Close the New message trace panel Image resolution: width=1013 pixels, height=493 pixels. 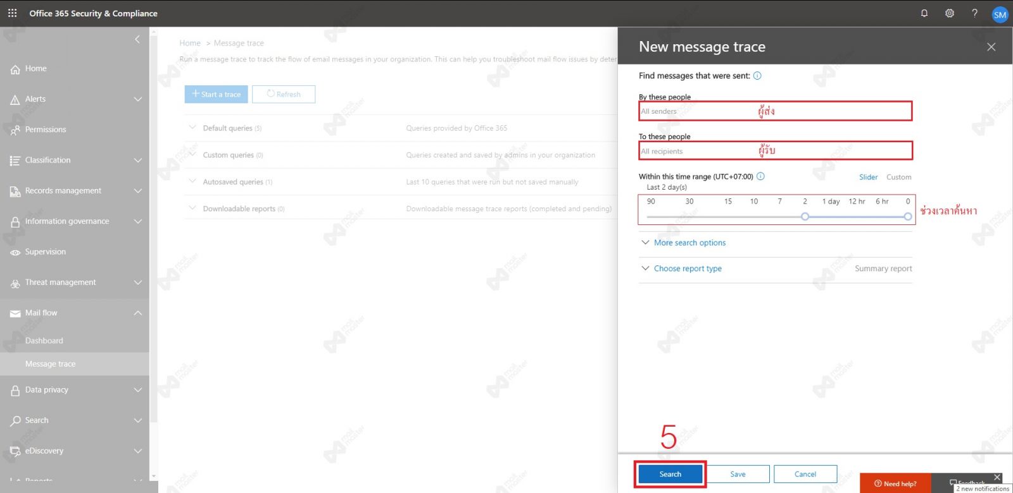point(991,47)
